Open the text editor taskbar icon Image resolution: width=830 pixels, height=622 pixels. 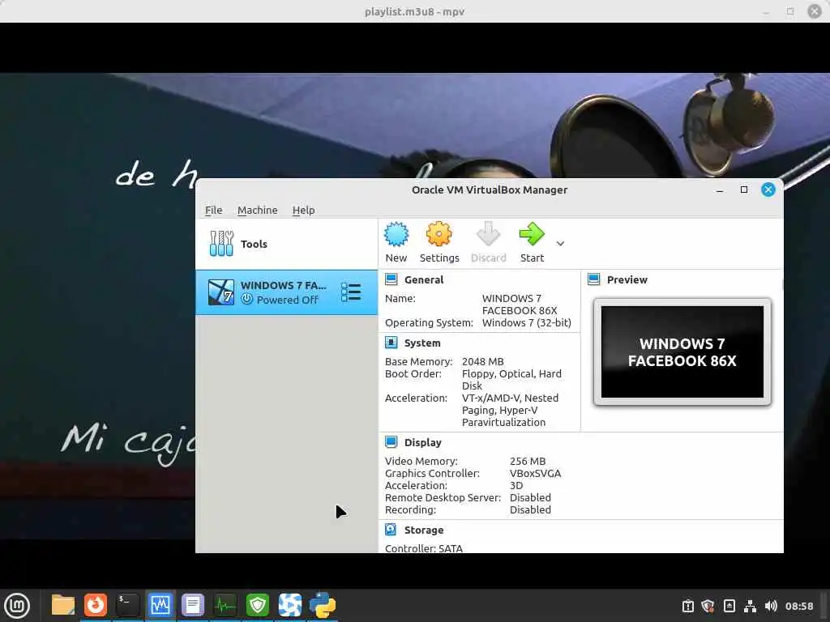[193, 605]
